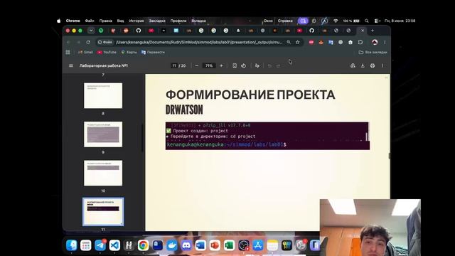The width and height of the screenshot is (455, 256).
Task: Open Excel from the Dock
Action: 229,245
